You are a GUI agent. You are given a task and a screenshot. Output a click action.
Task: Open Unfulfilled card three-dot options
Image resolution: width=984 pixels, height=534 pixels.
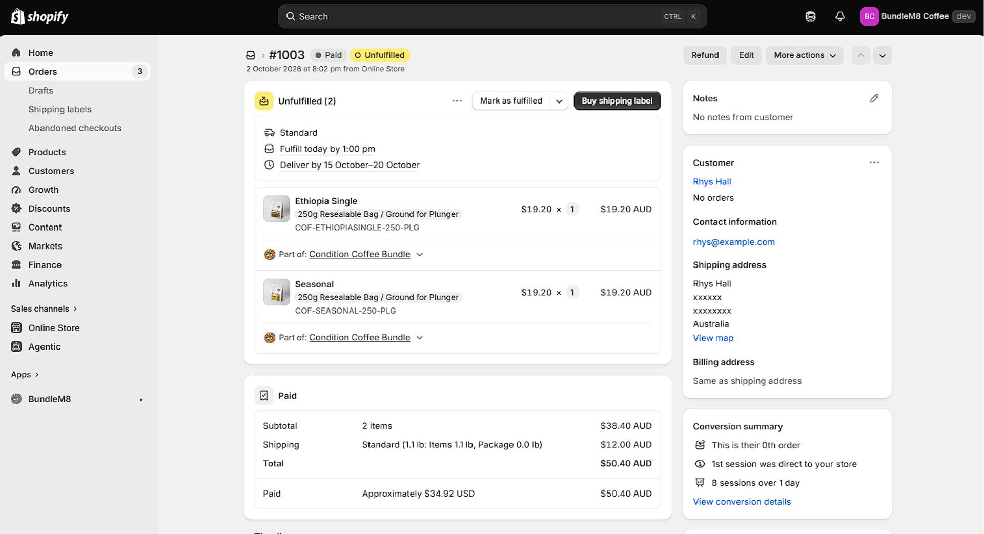457,101
